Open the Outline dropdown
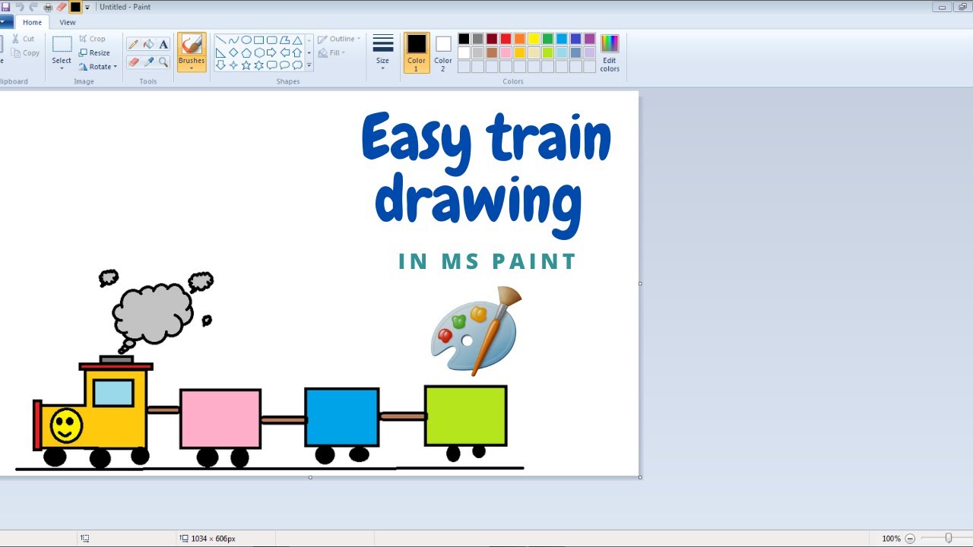This screenshot has height=547, width=973. coord(339,39)
